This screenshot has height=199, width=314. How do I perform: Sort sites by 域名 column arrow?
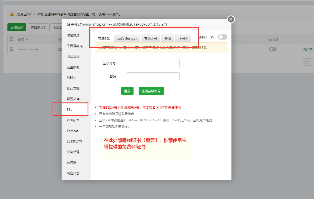[x=27, y=39]
